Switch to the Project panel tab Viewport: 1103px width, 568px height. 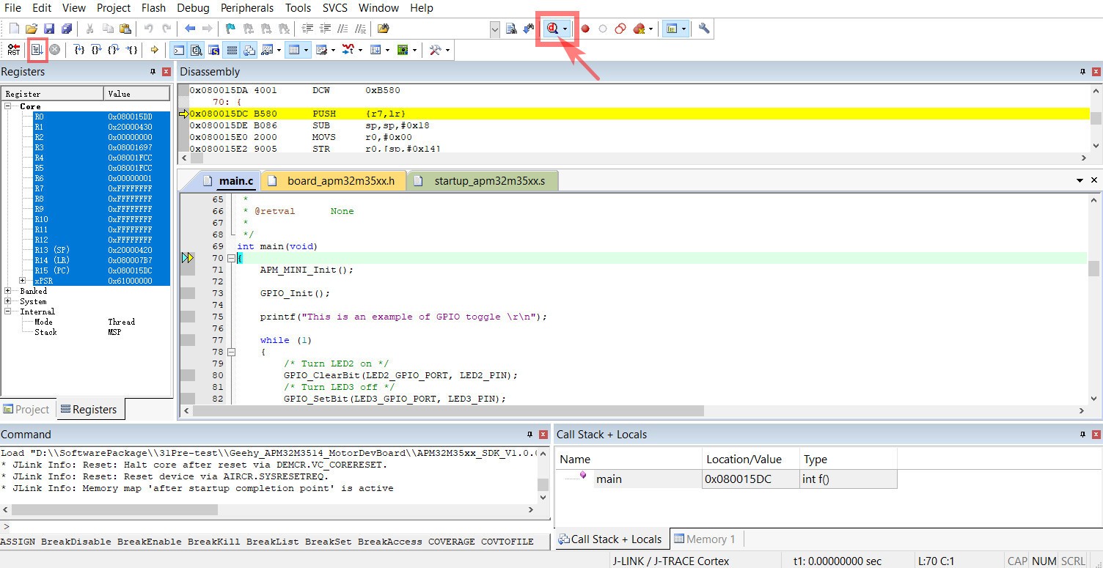click(26, 410)
